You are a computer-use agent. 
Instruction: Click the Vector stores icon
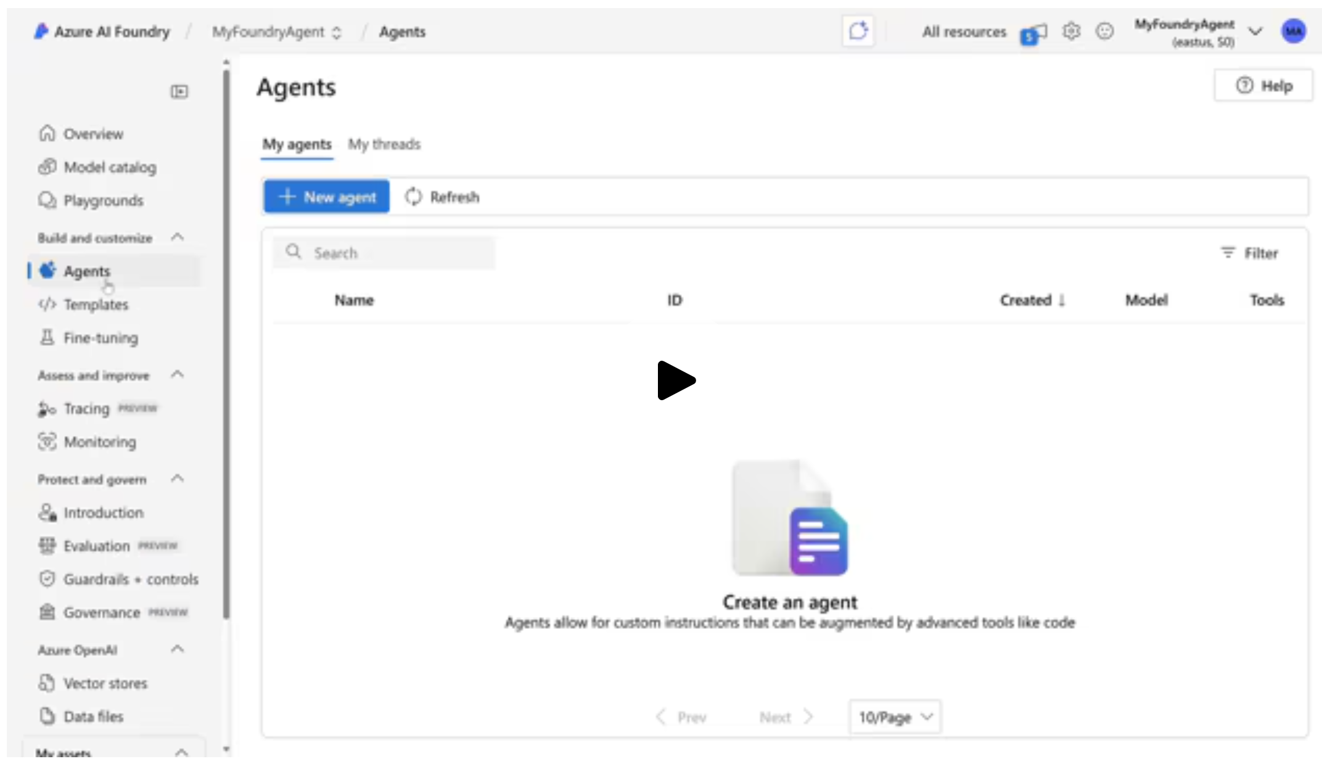pos(47,683)
